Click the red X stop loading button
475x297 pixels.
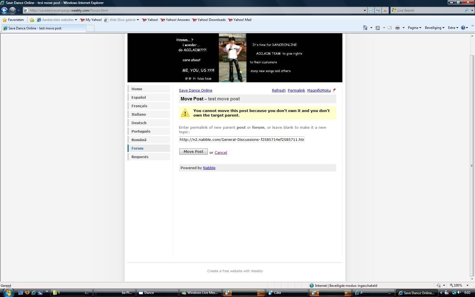pos(385,10)
